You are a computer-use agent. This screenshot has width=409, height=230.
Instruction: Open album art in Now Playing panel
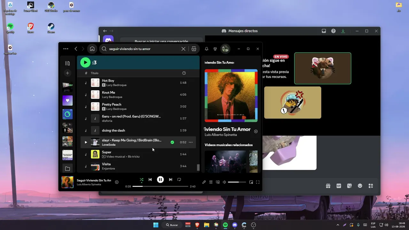[x=231, y=96]
